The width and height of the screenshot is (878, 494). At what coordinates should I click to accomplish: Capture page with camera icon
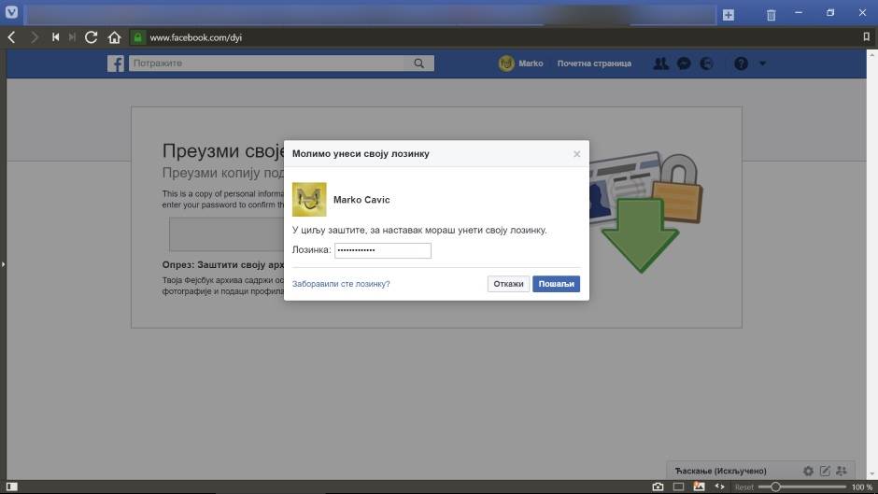[x=658, y=487]
